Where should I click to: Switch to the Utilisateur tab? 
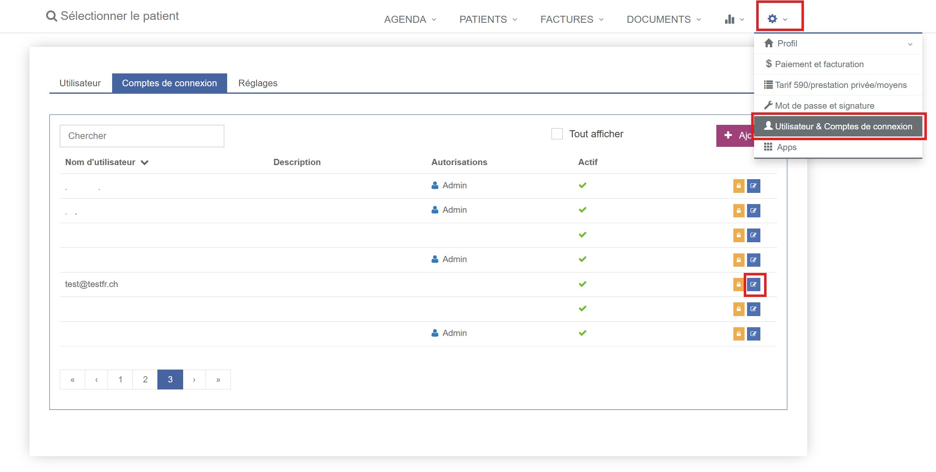coord(80,83)
